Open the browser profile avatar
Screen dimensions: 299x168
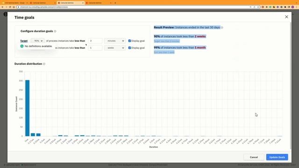point(292,7)
